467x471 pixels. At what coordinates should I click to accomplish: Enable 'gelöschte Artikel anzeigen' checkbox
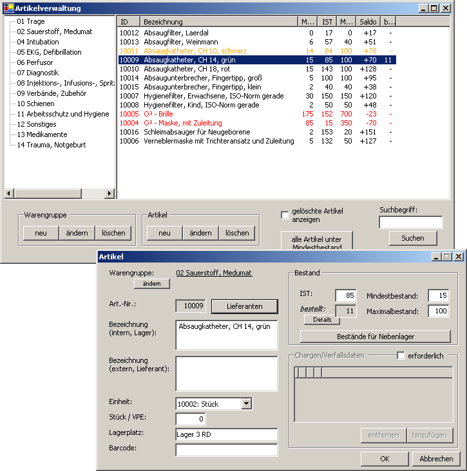(285, 215)
